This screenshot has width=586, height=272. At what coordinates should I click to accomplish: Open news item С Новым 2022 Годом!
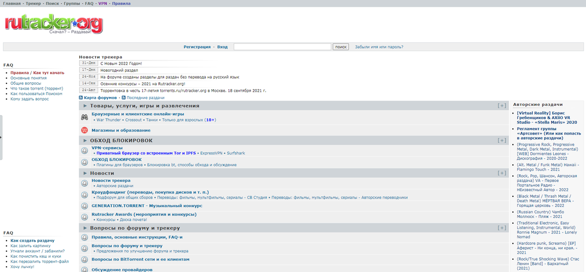point(121,63)
